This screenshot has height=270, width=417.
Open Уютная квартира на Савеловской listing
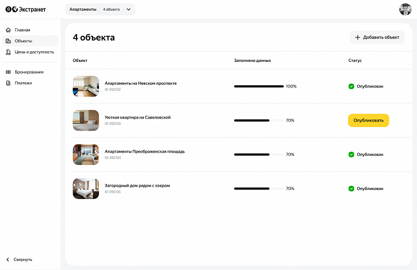(137, 117)
